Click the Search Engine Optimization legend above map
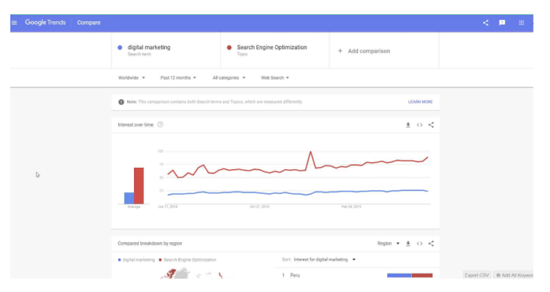550x292 pixels. 187,260
